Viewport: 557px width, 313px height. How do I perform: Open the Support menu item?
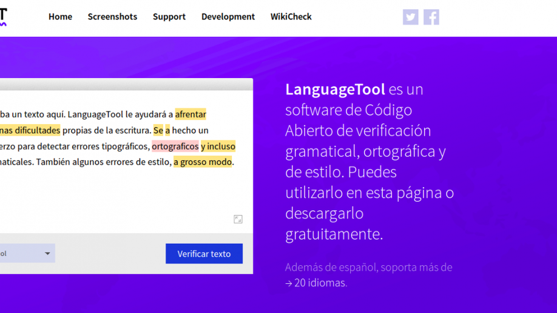click(x=169, y=17)
